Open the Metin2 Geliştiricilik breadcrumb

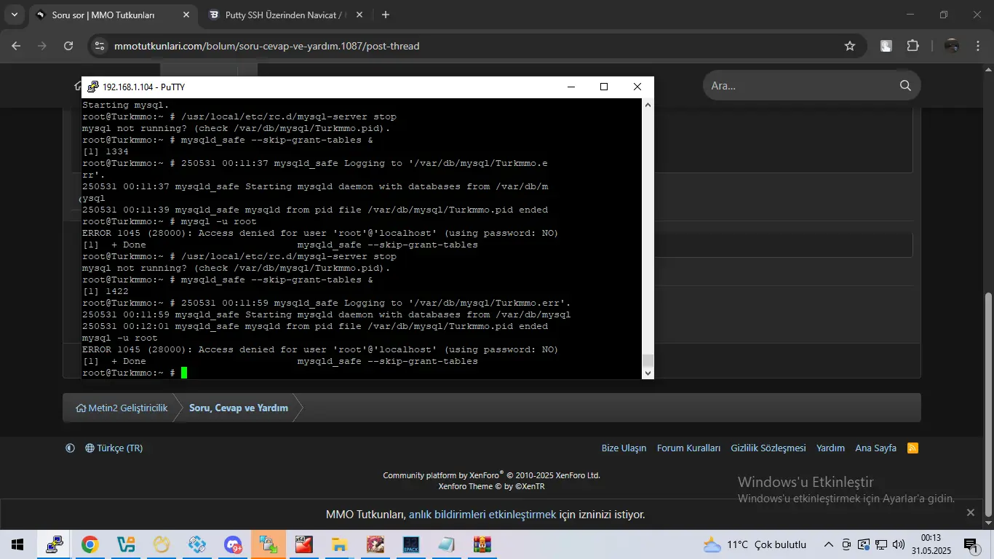[x=122, y=408]
